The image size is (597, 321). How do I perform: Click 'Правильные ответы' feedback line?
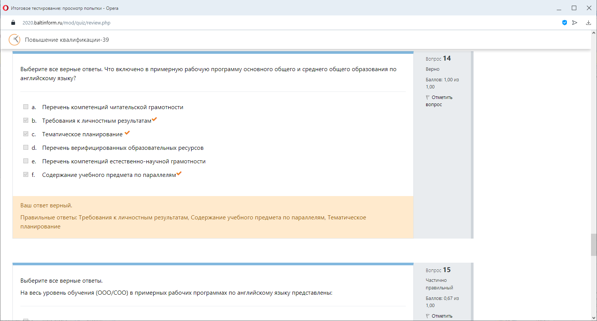193,222
